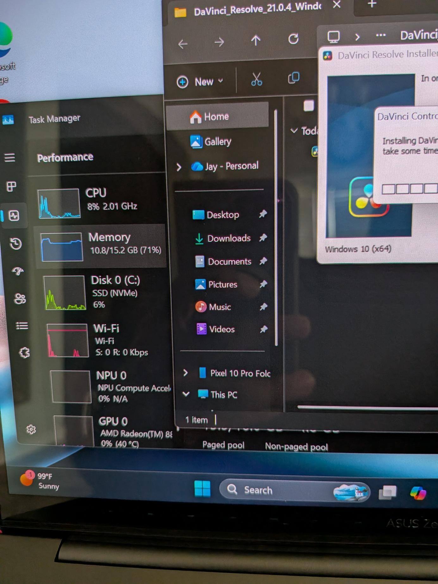Screen dimensions: 438x584
Task: Open the Users page in Task Manager
Action: (20, 298)
